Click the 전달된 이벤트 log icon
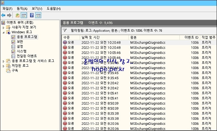Viewport: 217px width, 131px height. click(13, 56)
